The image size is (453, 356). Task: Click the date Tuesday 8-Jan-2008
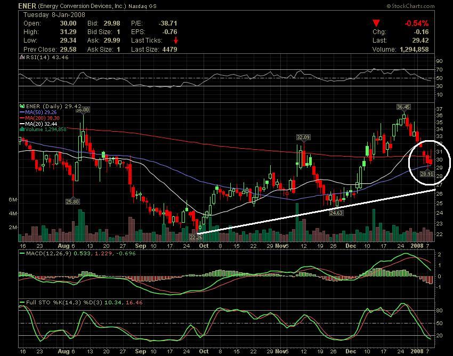tap(54, 15)
